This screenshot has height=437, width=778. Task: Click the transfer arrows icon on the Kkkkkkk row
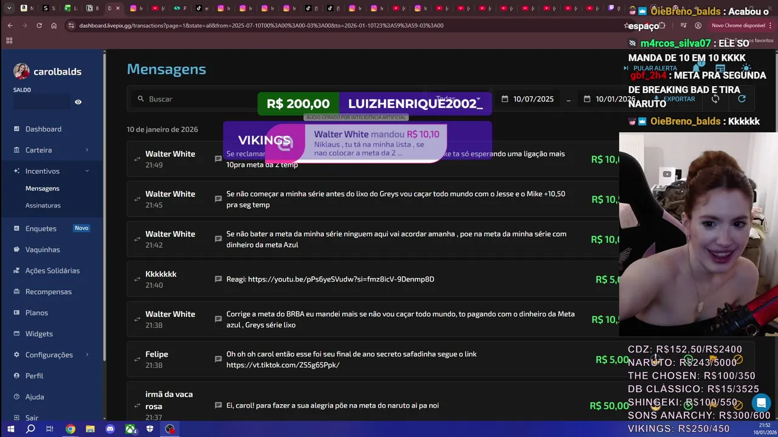pos(137,279)
